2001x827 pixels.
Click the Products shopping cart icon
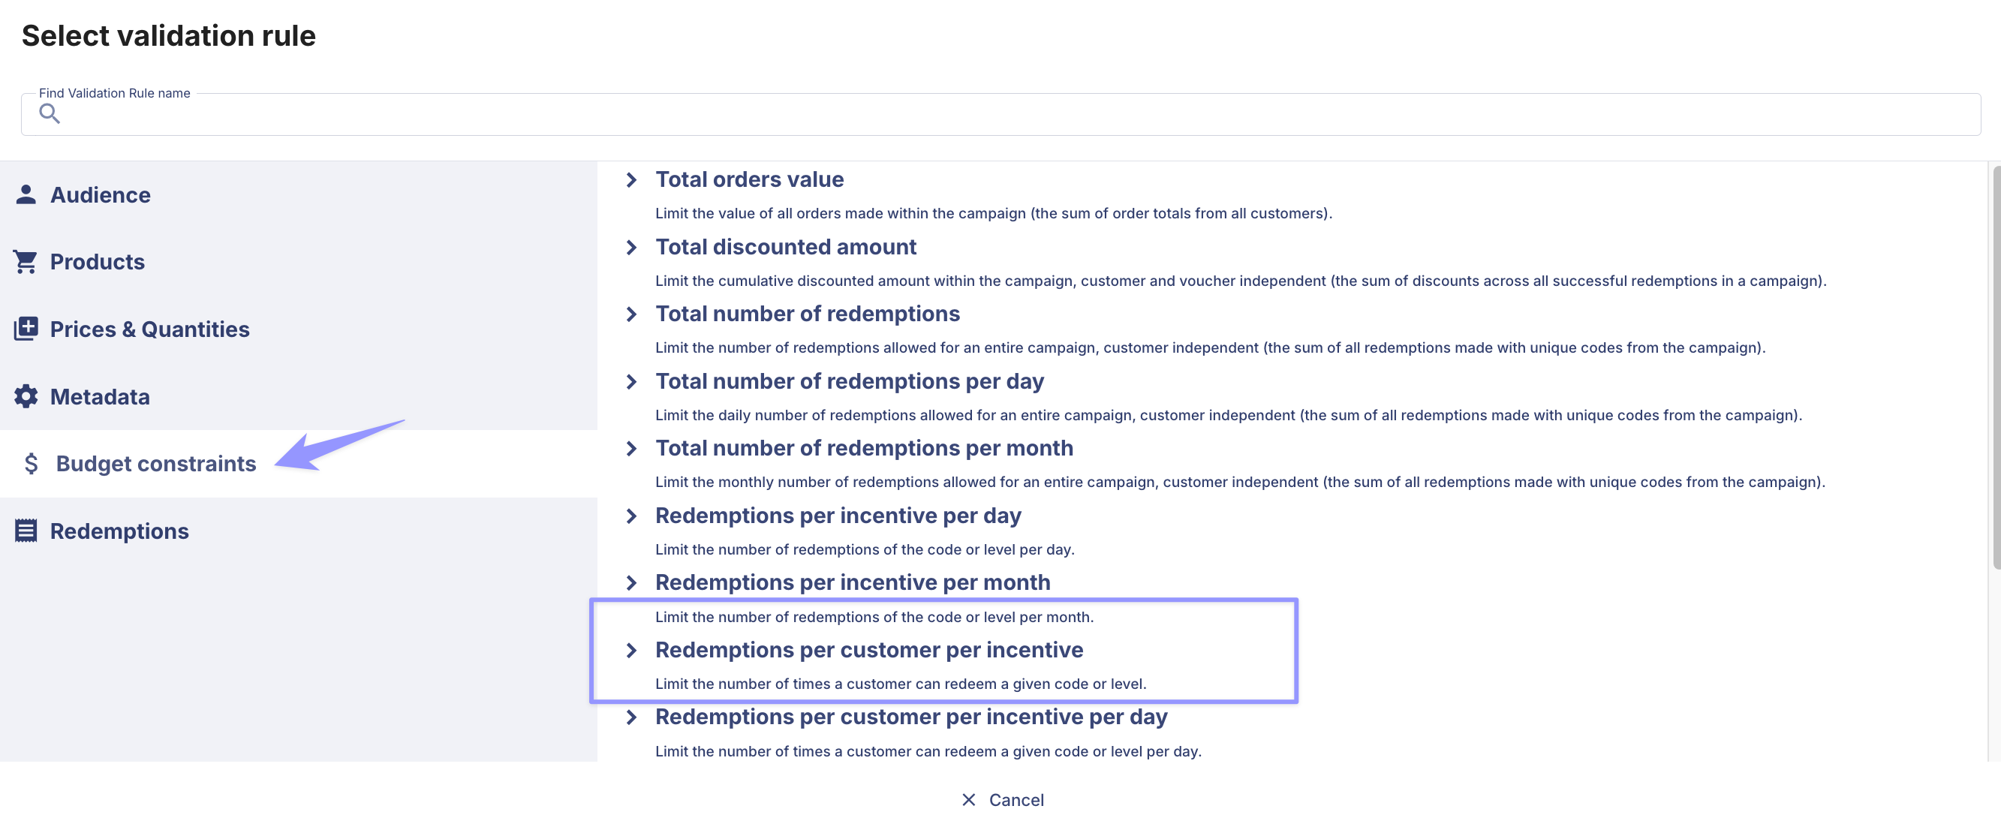pyautogui.click(x=26, y=262)
